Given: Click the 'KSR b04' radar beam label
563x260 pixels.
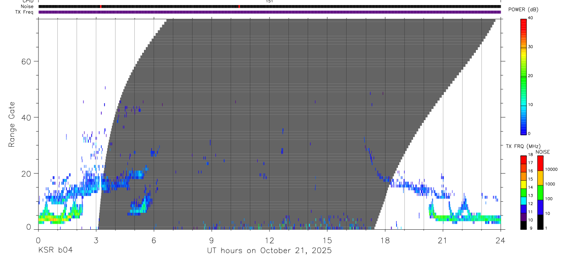Looking at the screenshot, I should pyautogui.click(x=55, y=250).
